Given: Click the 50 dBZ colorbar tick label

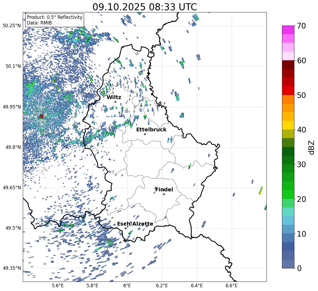Looking at the screenshot, I should (x=301, y=95).
